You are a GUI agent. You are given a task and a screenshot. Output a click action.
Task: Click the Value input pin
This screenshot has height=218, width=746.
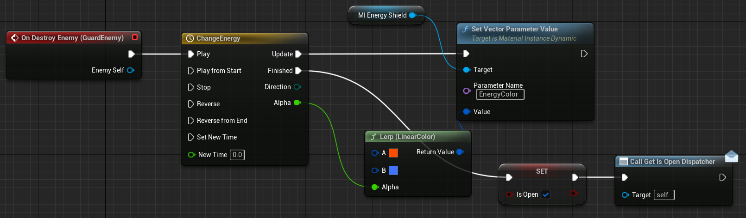pyautogui.click(x=467, y=112)
